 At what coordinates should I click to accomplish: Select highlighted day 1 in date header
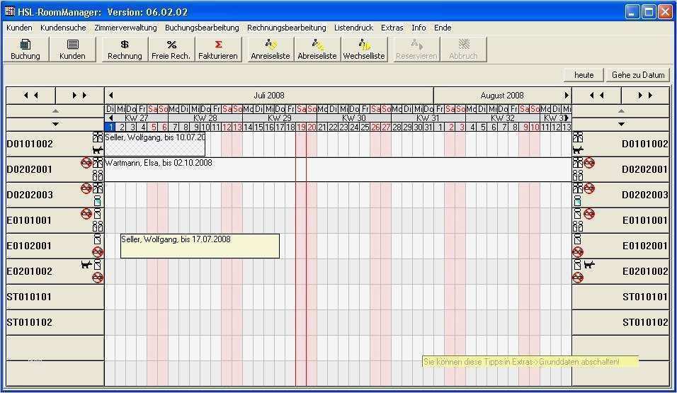pos(110,127)
